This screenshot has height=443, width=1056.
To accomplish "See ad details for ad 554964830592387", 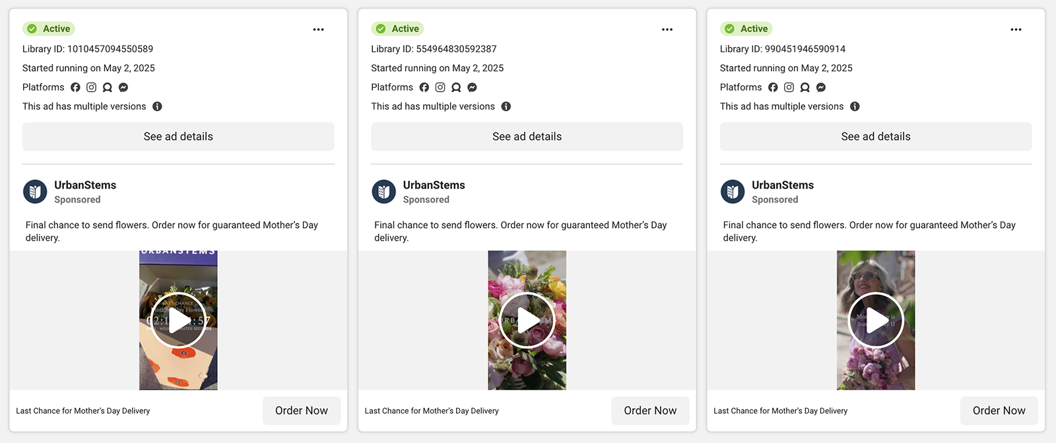I will pyautogui.click(x=527, y=136).
